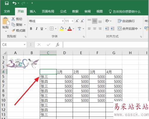Click the Redo arrow icon
This screenshot has width=149, height=119.
coord(23,3)
